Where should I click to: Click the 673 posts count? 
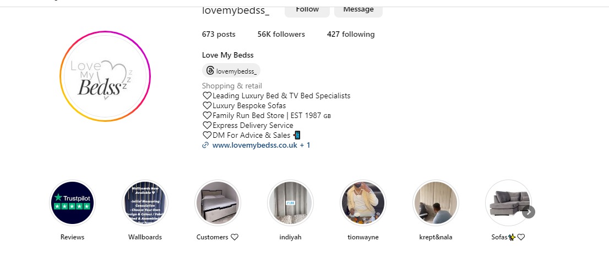[219, 34]
